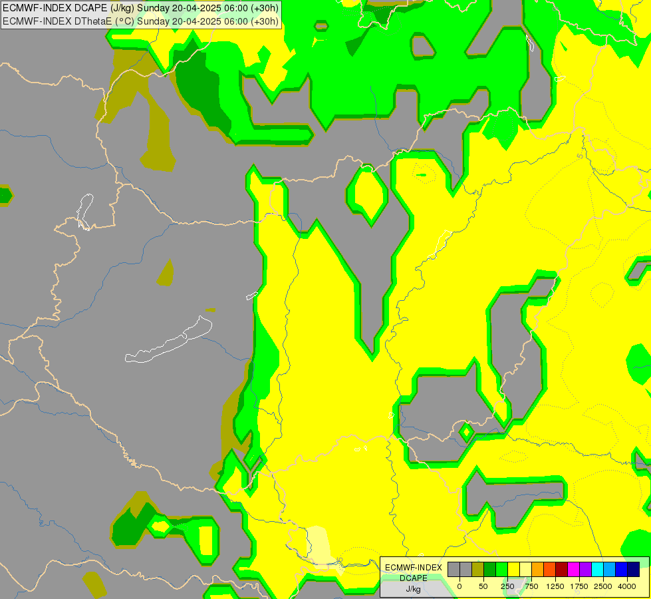Viewport: 651px width, 599px height.
Task: Click the magenta legend swatch
Action: pos(573,569)
